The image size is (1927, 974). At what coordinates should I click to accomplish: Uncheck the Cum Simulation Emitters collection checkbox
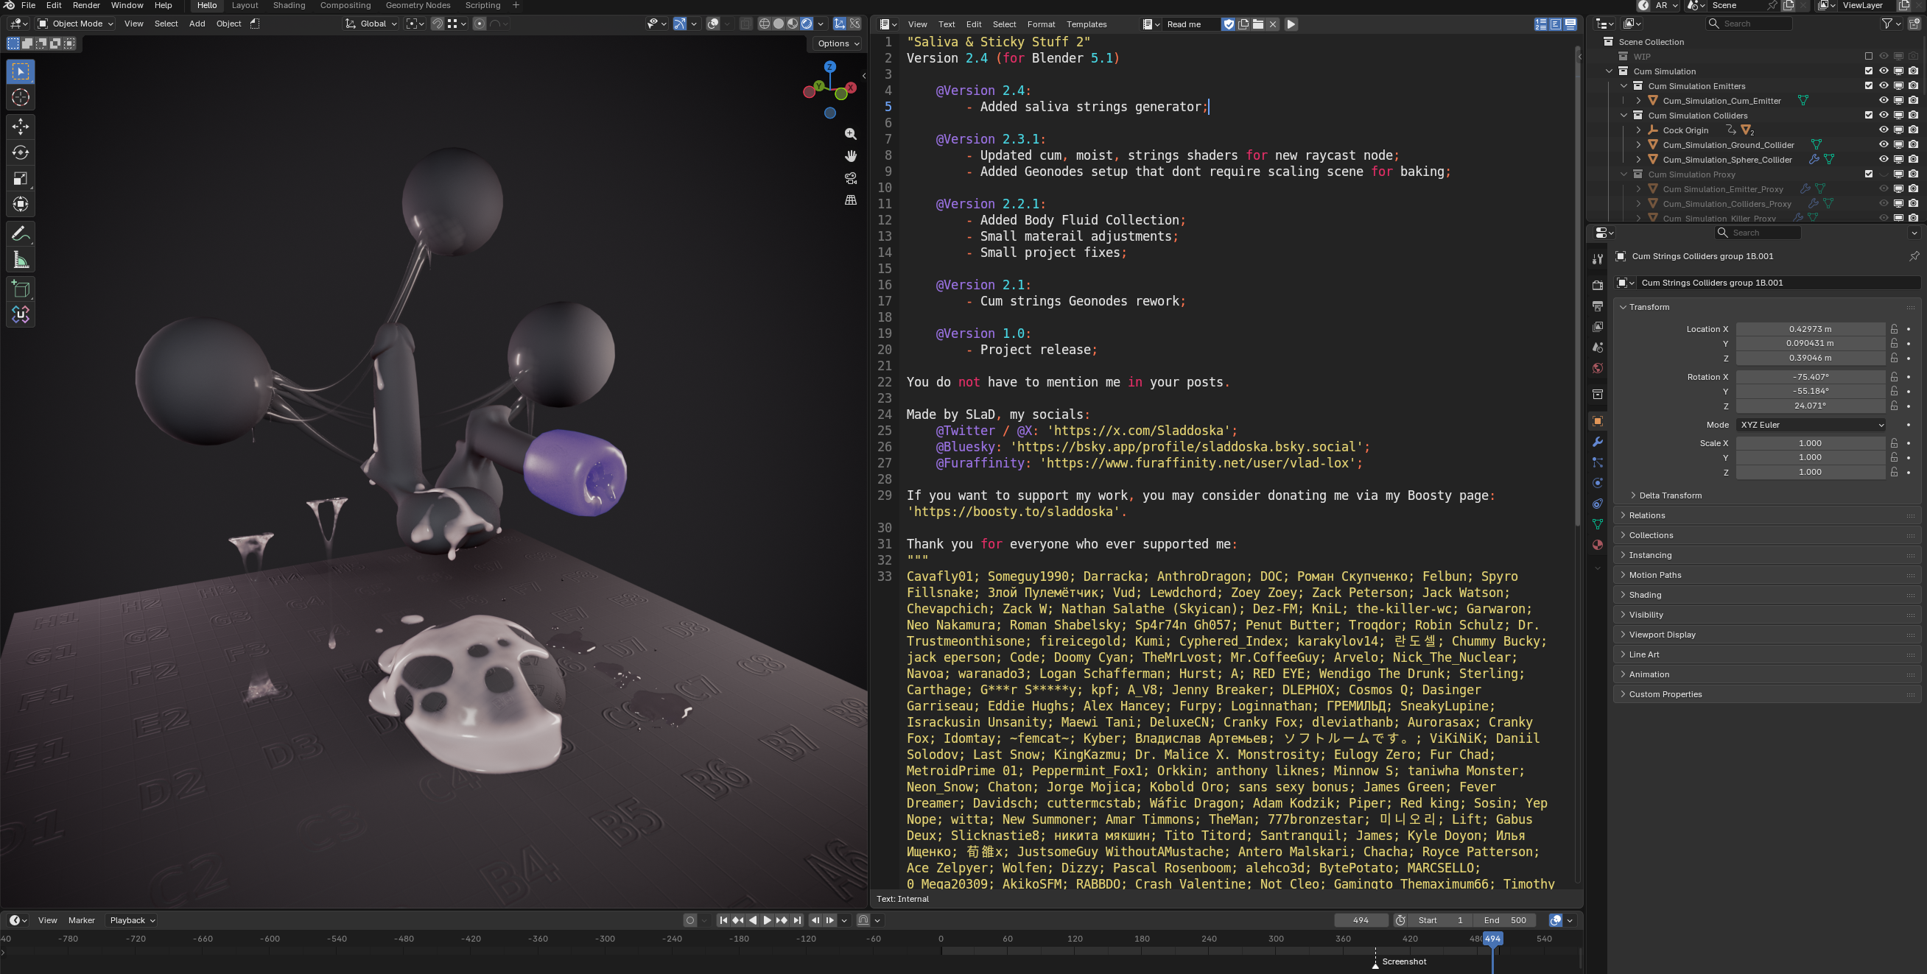[1869, 86]
